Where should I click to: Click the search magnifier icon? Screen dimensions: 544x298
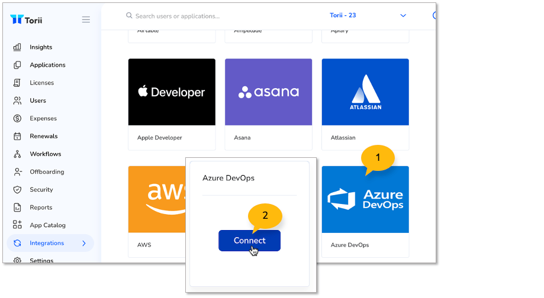tap(129, 15)
